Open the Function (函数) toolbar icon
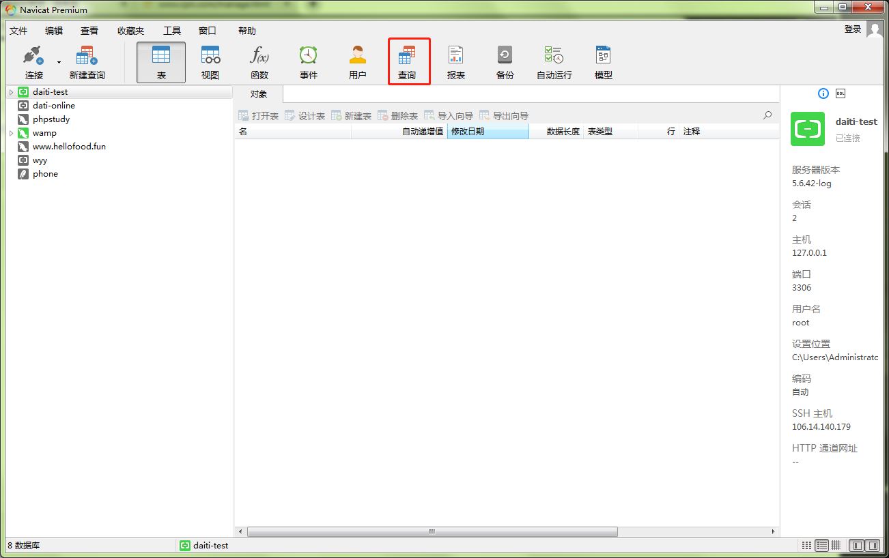Image resolution: width=889 pixels, height=558 pixels. tap(259, 61)
